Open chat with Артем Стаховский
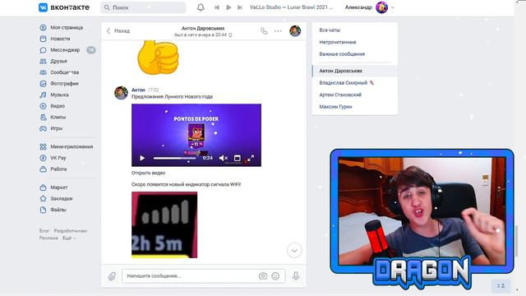Viewport: 526px width, 296px height. click(354, 95)
